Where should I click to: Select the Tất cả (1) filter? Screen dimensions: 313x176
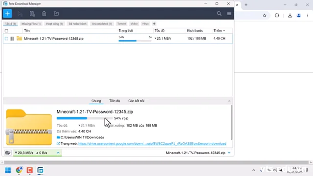(10, 24)
